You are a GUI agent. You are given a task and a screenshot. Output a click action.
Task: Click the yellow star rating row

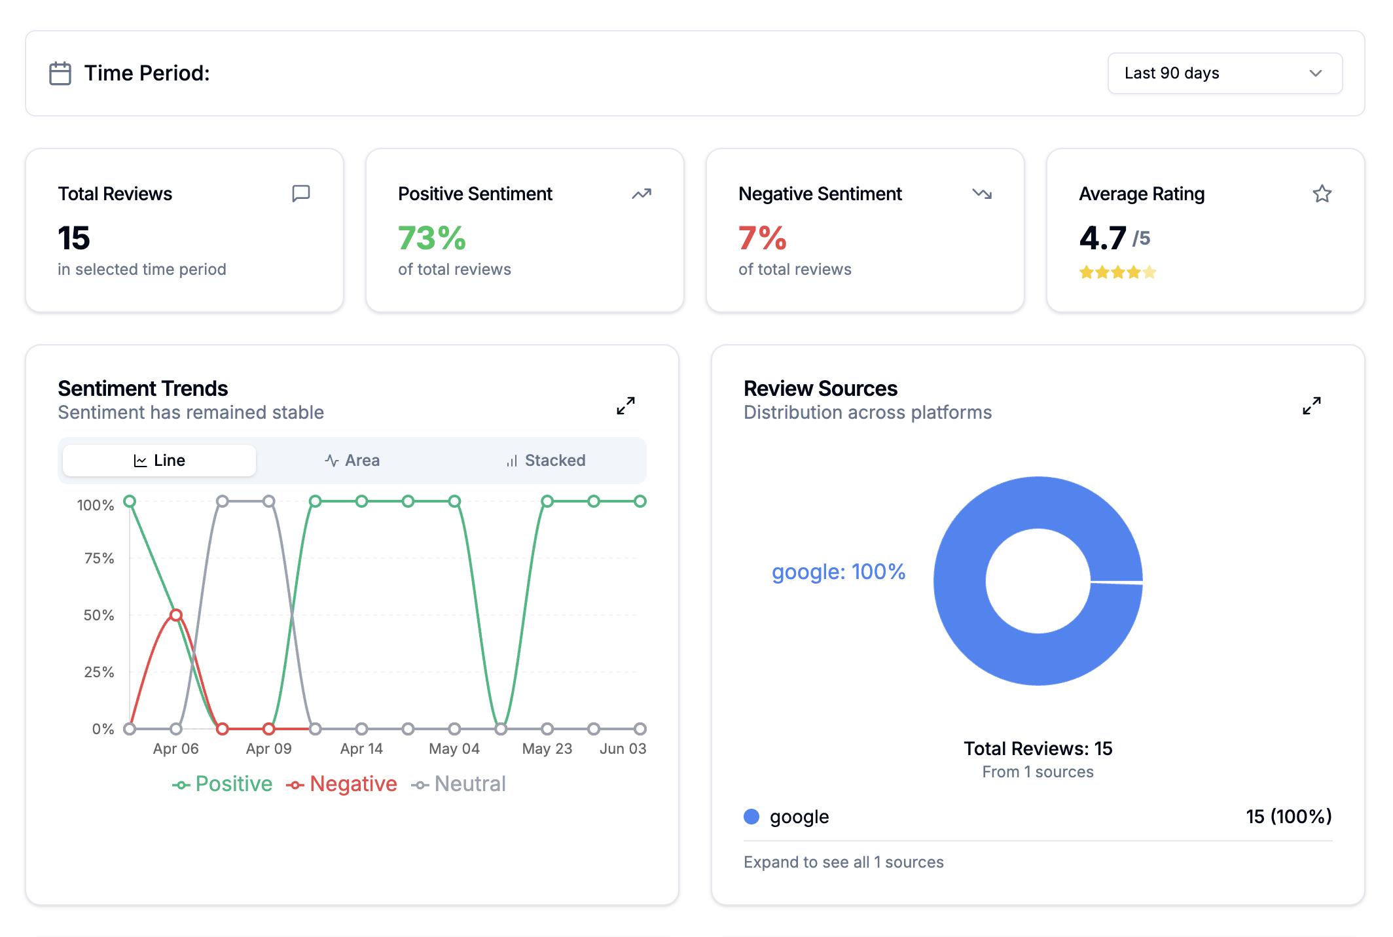(x=1117, y=272)
